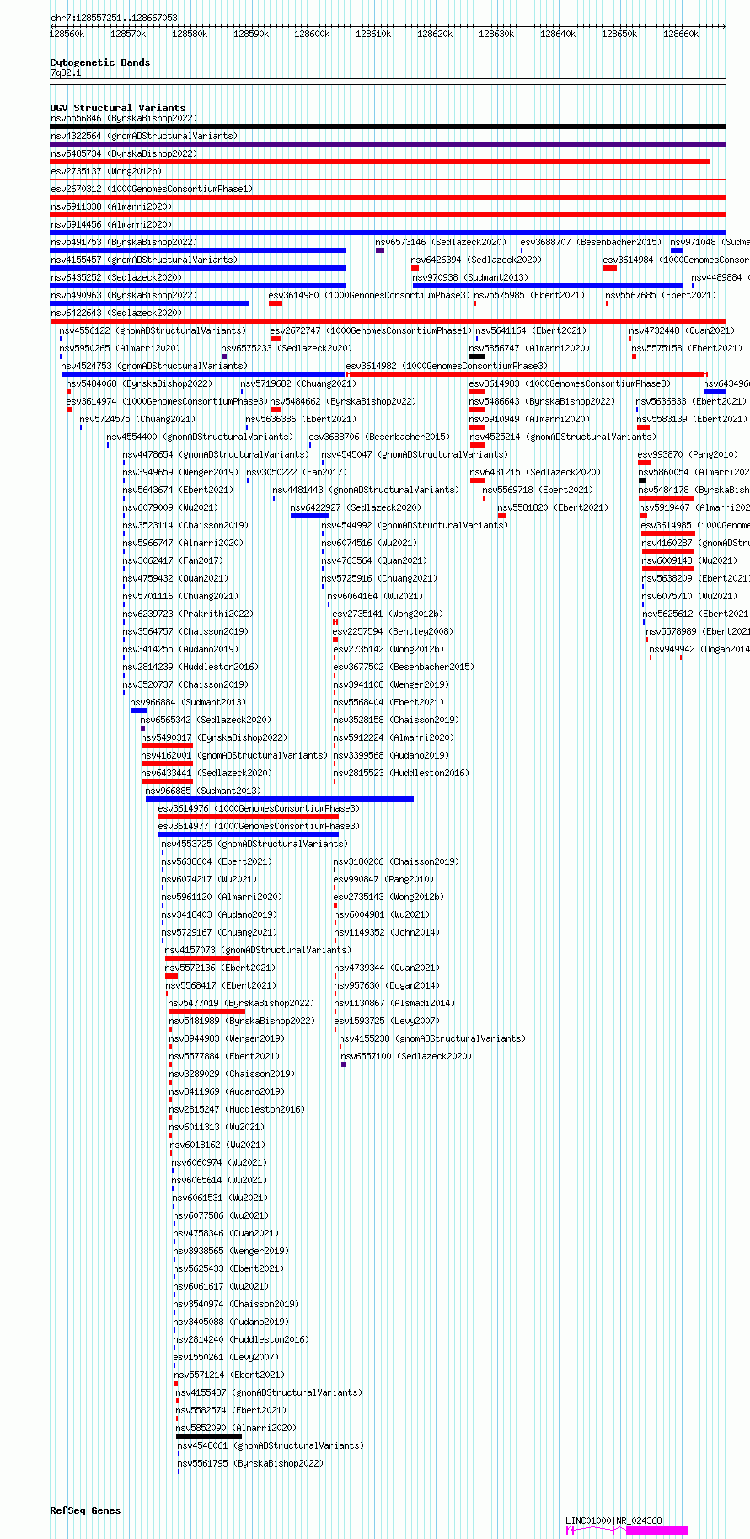Open nsv2815247 (Huddleston2016) label
Image resolution: width=750 pixels, height=1539 pixels.
[x=238, y=1110]
